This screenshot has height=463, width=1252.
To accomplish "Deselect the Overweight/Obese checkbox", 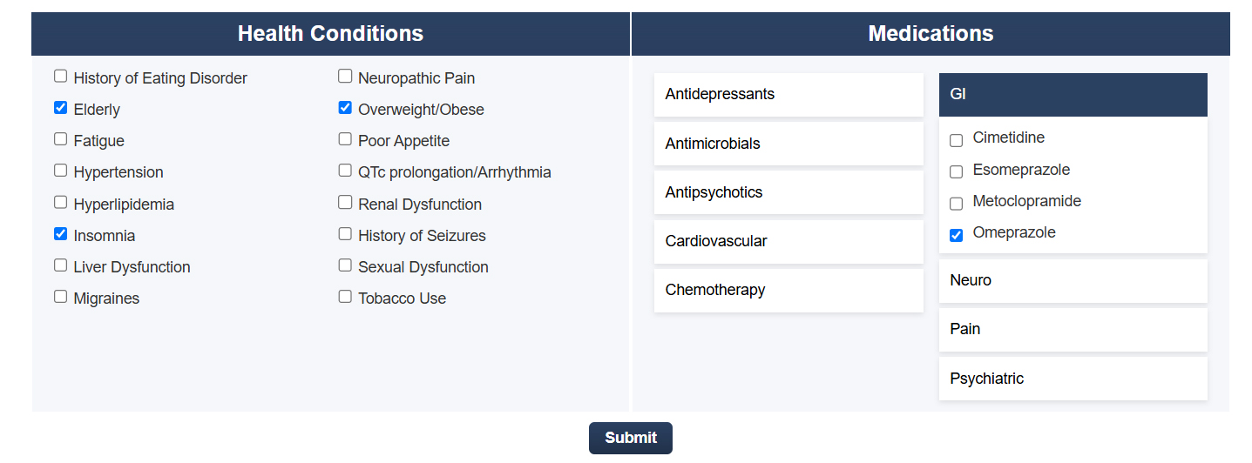I will point(345,108).
